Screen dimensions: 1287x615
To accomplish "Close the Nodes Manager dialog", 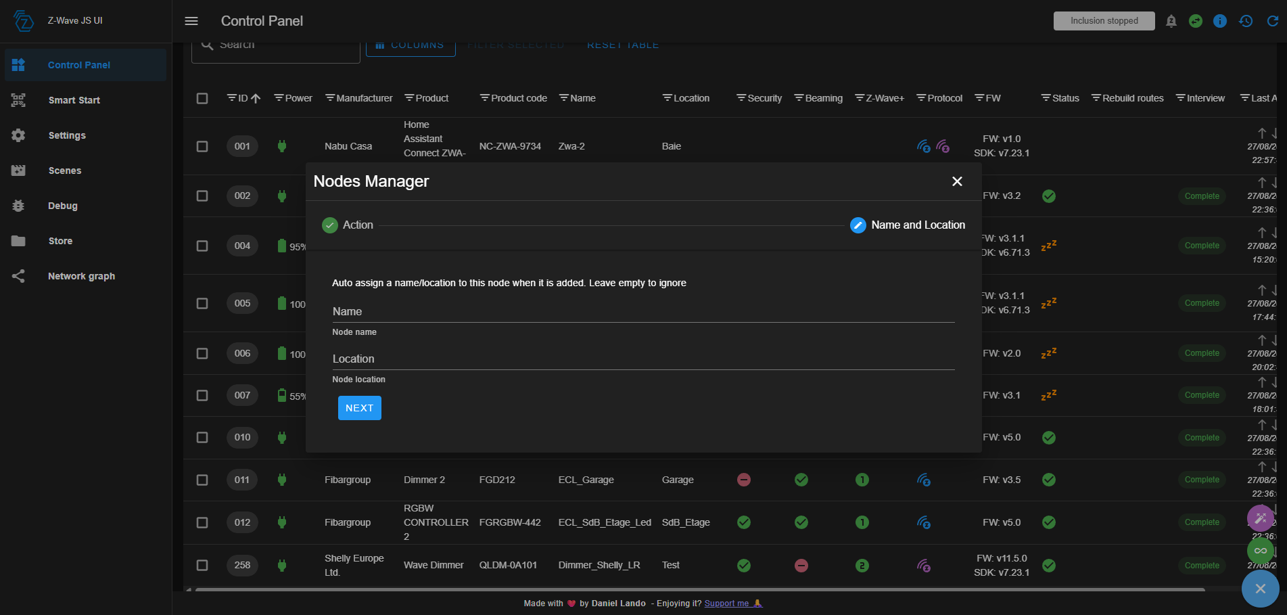I will 957,181.
